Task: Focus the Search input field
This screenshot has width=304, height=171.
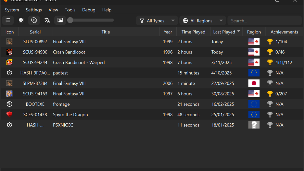Action: (265, 21)
